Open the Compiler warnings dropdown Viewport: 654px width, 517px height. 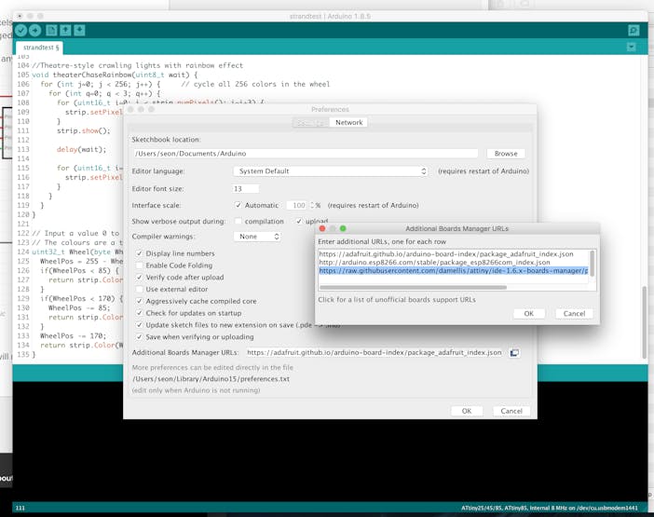257,237
